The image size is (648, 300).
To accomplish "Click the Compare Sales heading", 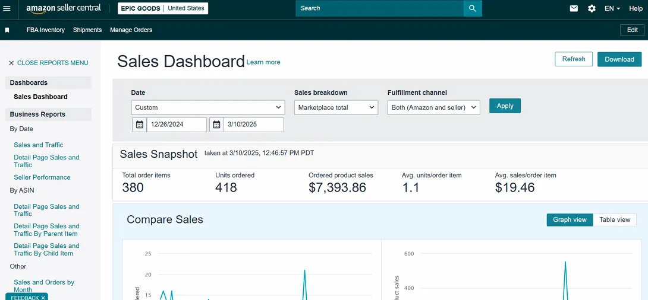I will 165,219.
